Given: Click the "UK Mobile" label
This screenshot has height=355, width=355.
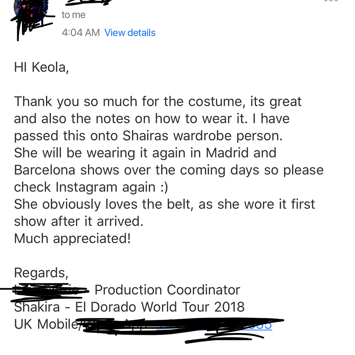Looking at the screenshot, I should click(45, 324).
